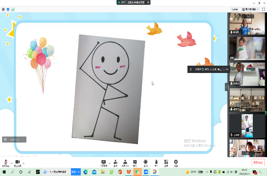Image resolution: width=267 pixels, height=176 pixels.
Task: Open WPS Office from the taskbar
Action: [129, 172]
